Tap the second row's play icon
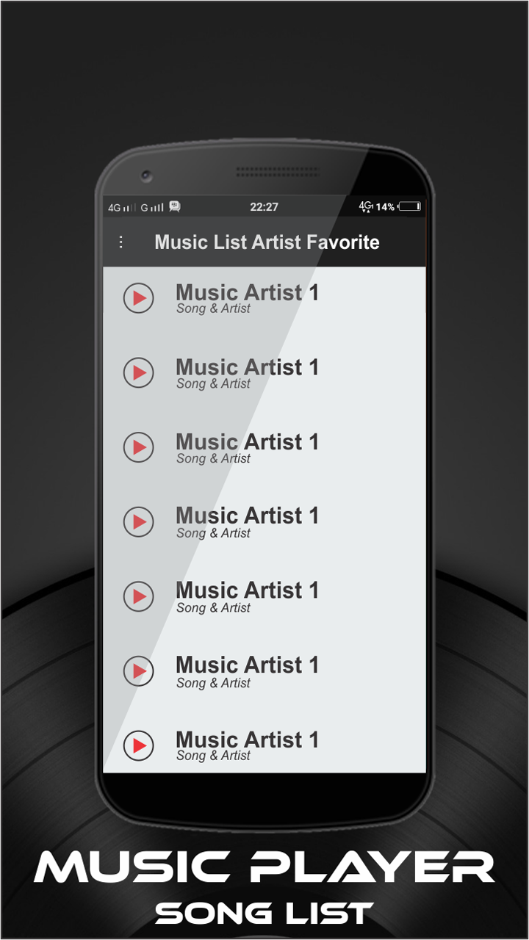This screenshot has height=940, width=529. [x=138, y=373]
